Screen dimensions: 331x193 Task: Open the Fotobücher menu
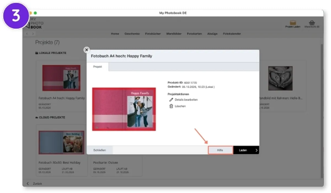click(153, 34)
